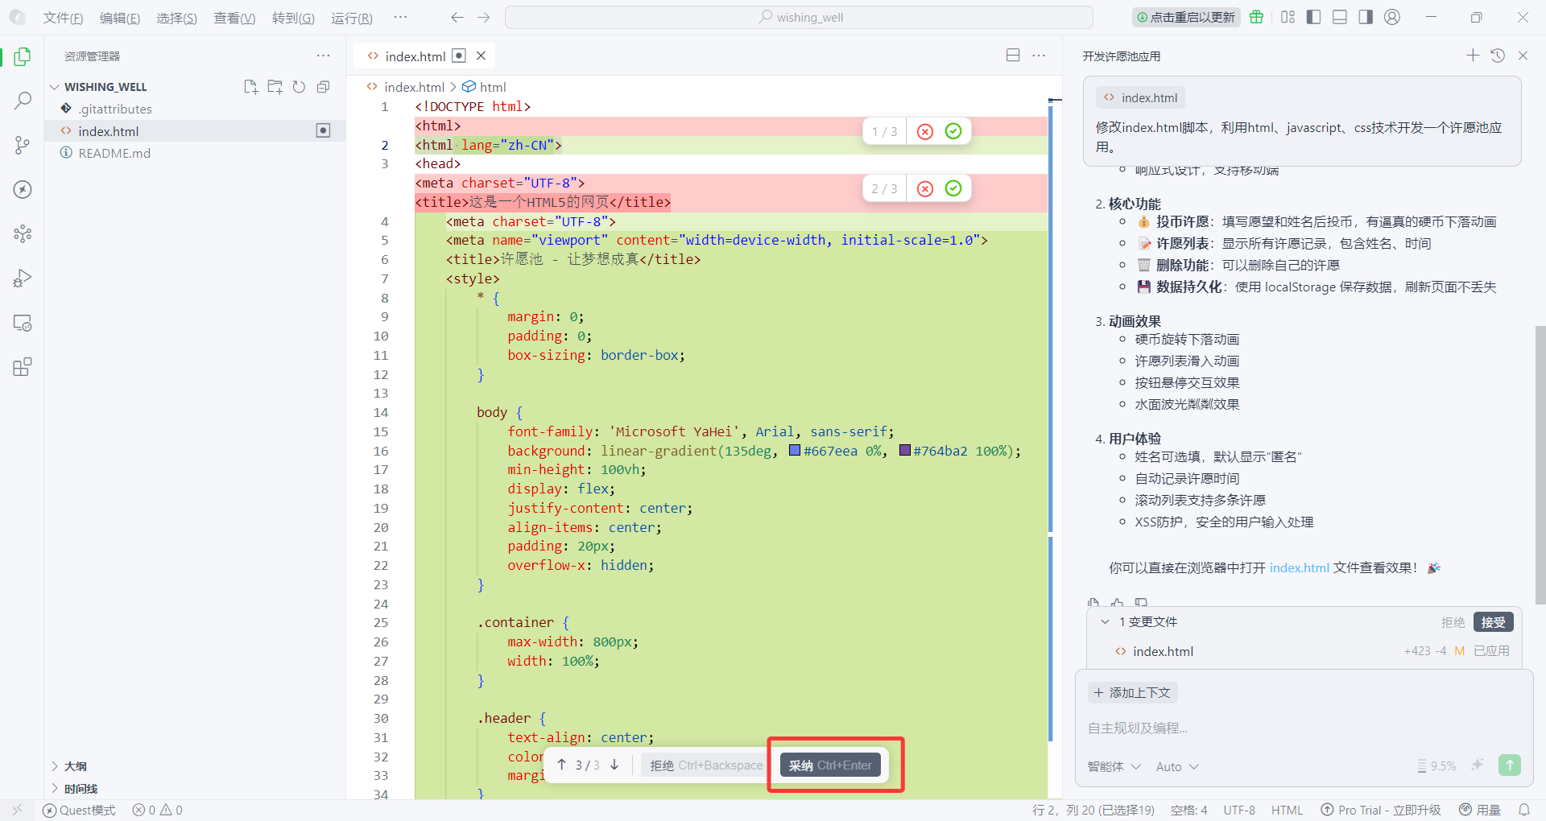Open the account profile icon
Screen dimensions: 1546x821
1392,17
